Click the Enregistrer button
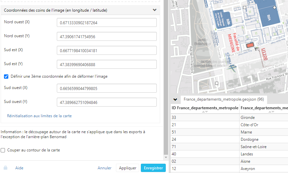Image resolution: width=288 pixels, height=173 pixels. [153, 168]
